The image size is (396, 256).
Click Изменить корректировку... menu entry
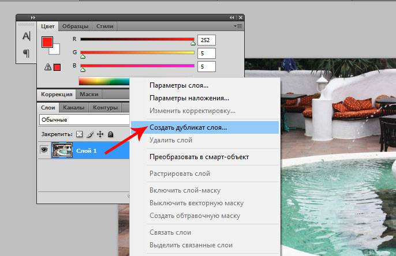coord(192,111)
